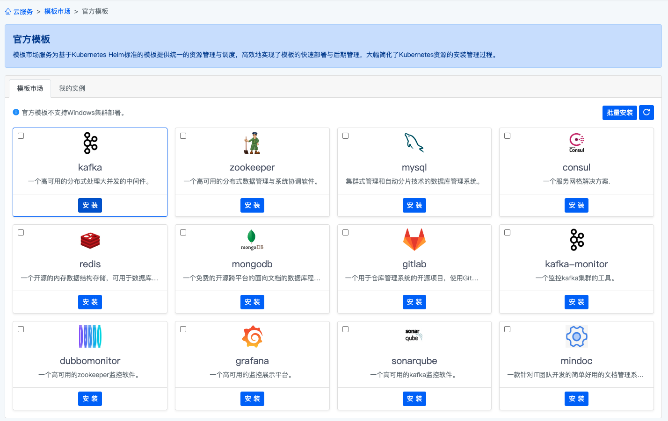Check the redis template checkbox
Image resolution: width=668 pixels, height=421 pixels.
coord(21,232)
